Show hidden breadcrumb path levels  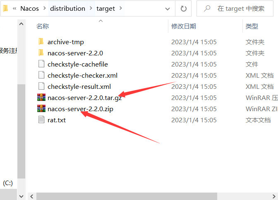pos(14,9)
